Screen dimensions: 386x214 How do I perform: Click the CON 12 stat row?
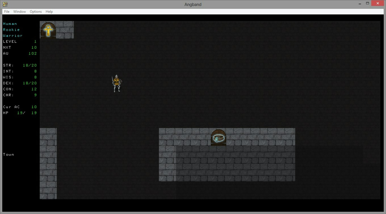[20, 89]
